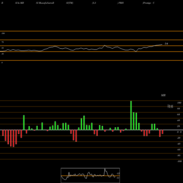The height and width of the screenshot is (183, 183).
Task: Click the -100 label on MR scale
Action: click(x=179, y=161)
